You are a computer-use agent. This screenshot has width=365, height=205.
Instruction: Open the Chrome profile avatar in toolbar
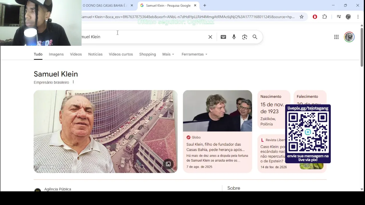(348, 17)
